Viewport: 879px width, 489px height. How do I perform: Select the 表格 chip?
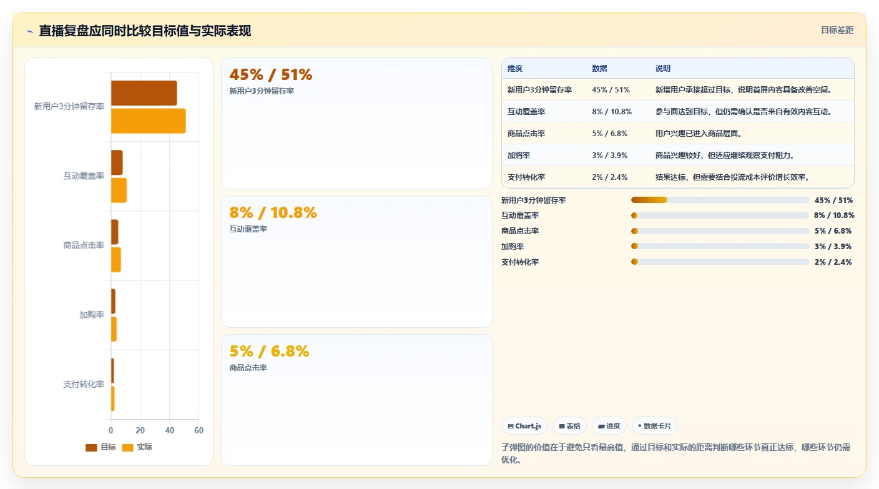click(569, 426)
